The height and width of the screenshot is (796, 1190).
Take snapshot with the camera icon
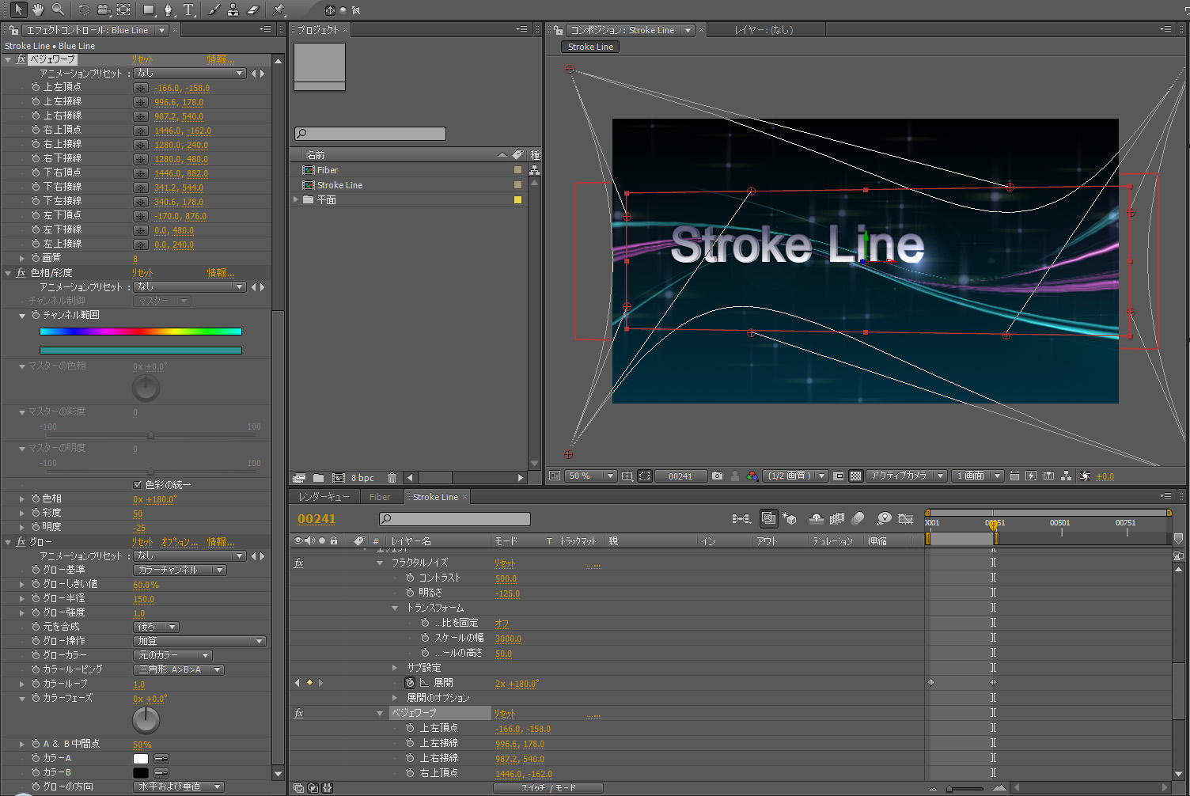point(717,476)
